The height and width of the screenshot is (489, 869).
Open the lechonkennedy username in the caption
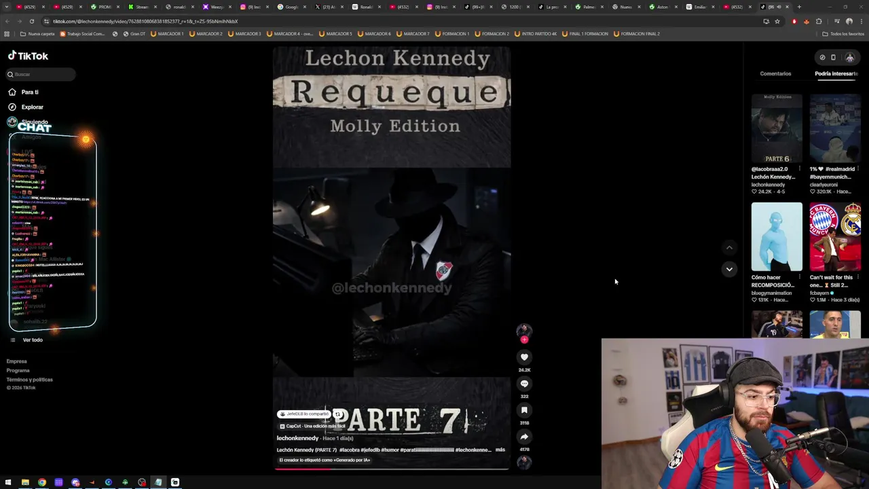297,438
